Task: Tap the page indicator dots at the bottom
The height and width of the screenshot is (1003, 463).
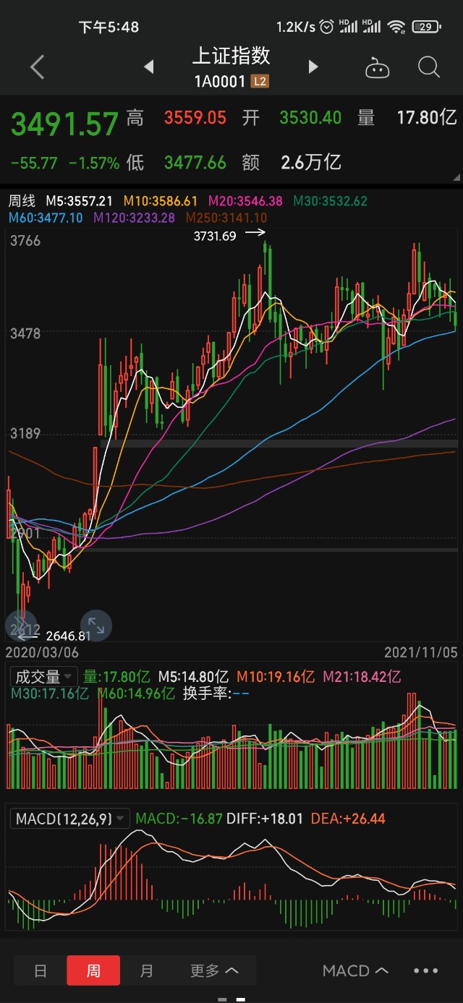Action: (x=231, y=999)
